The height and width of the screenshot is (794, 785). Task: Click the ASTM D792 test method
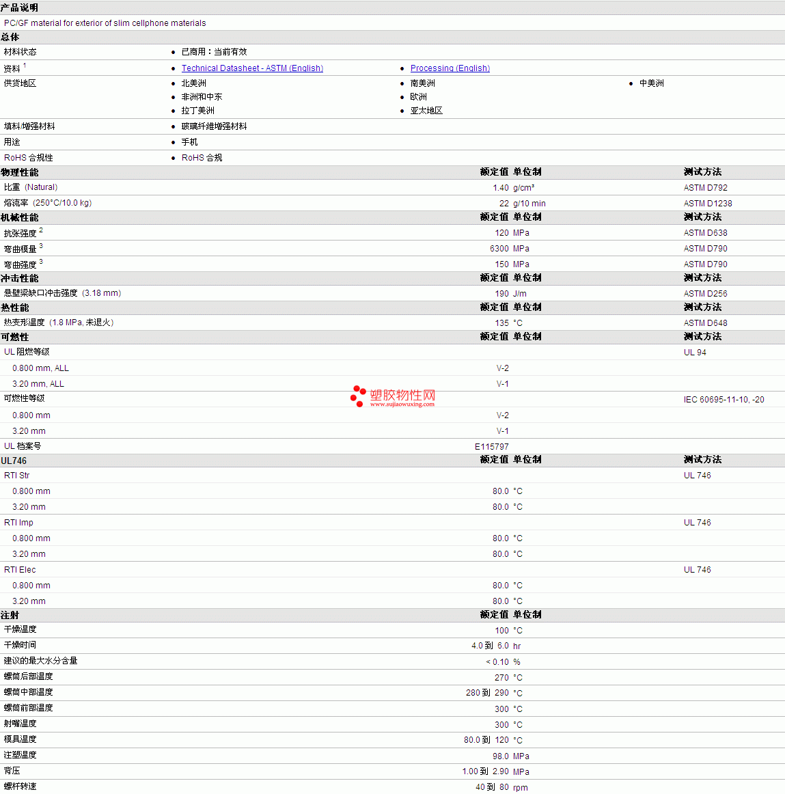click(x=706, y=188)
